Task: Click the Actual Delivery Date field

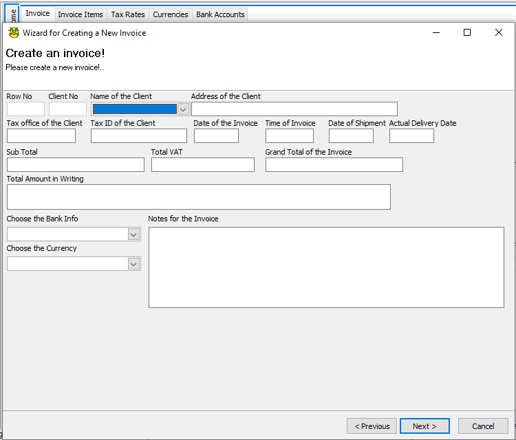Action: click(411, 136)
